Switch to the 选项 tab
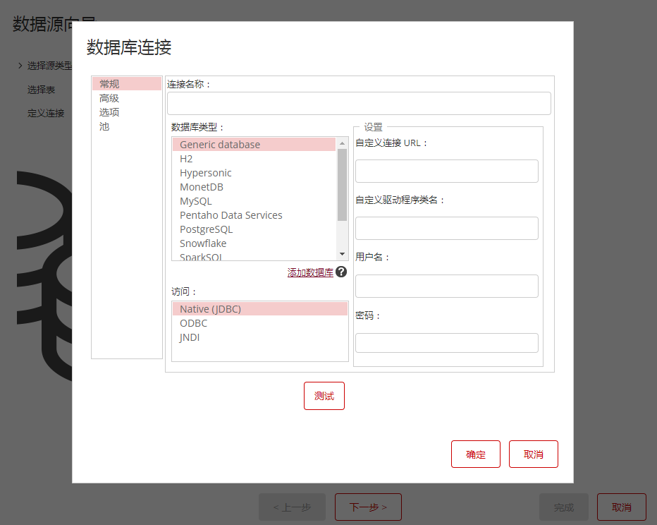 tap(109, 112)
